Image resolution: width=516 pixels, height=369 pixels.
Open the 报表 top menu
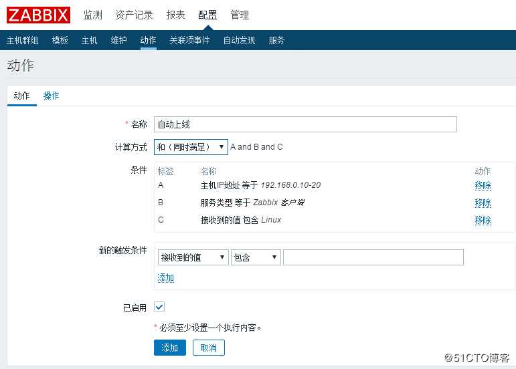[175, 15]
